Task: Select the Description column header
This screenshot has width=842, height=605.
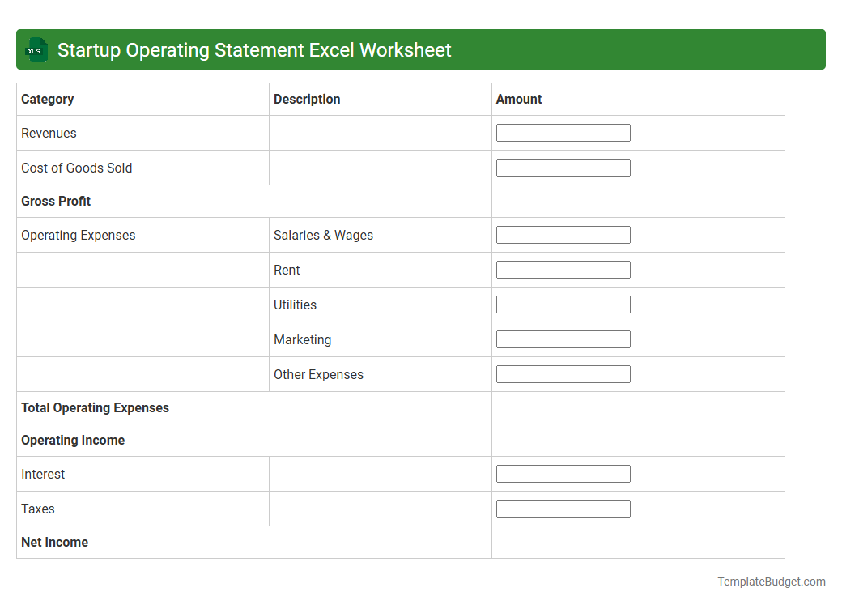Action: pyautogui.click(x=307, y=99)
